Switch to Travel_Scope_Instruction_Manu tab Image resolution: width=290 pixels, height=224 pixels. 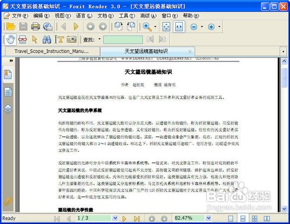[x=53, y=52]
